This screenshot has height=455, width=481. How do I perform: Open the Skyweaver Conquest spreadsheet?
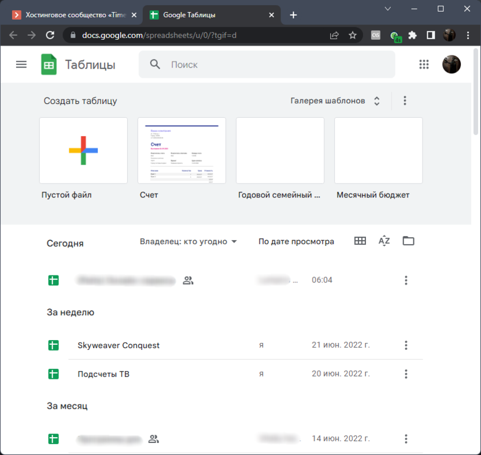coord(119,345)
